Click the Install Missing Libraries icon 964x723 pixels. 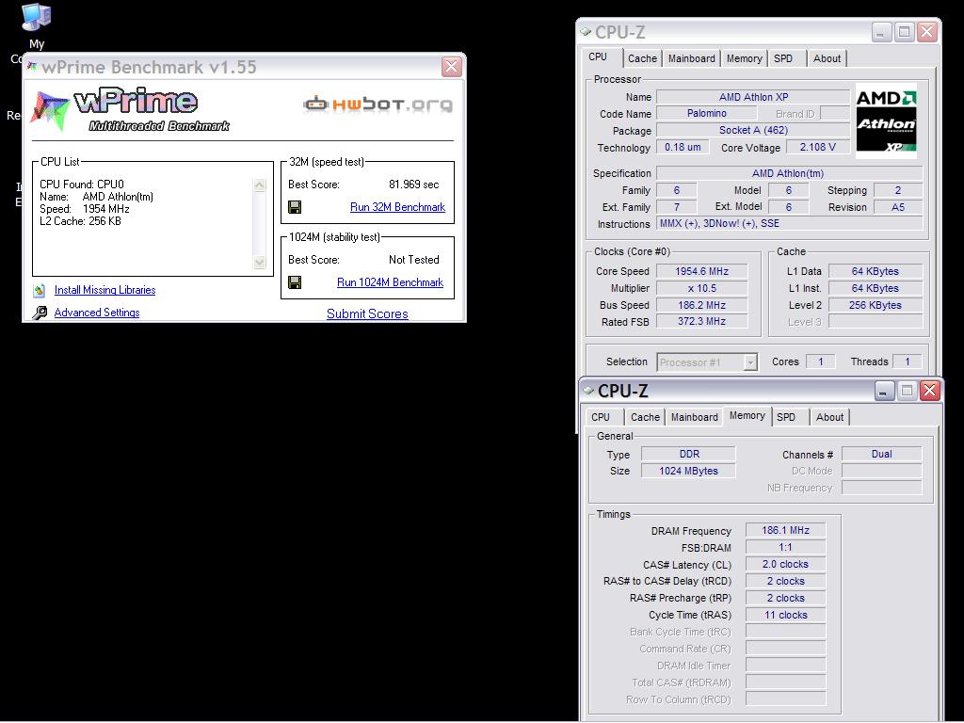click(x=40, y=290)
